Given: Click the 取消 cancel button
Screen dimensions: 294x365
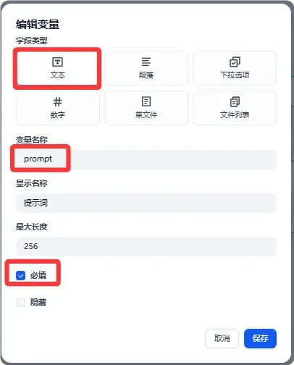Looking at the screenshot, I should (x=222, y=338).
